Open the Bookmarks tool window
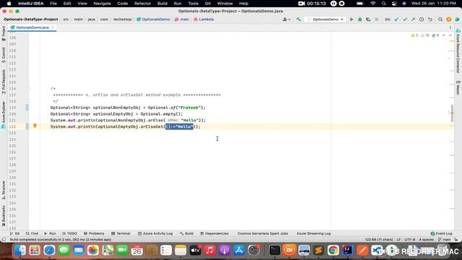This screenshot has width=462, height=260. (4, 216)
